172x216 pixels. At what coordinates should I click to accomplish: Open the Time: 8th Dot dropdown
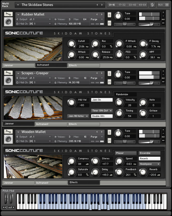click(102, 111)
